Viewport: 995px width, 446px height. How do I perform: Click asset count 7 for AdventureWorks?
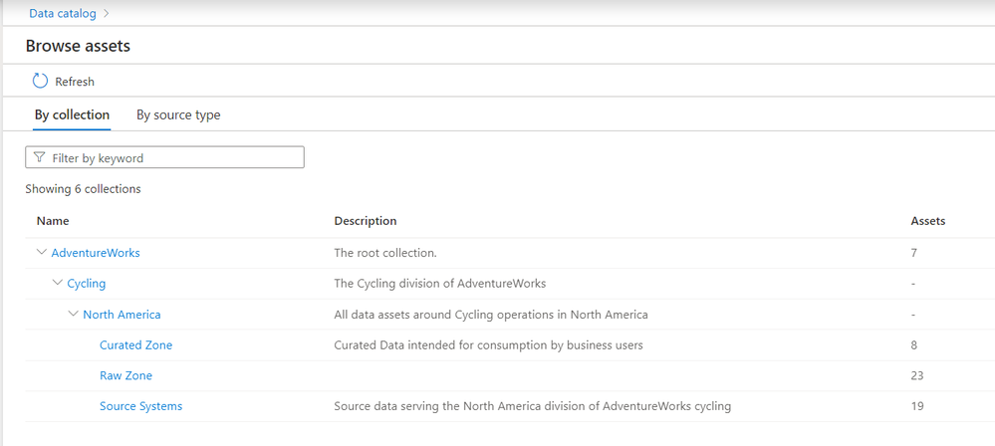[x=913, y=253]
